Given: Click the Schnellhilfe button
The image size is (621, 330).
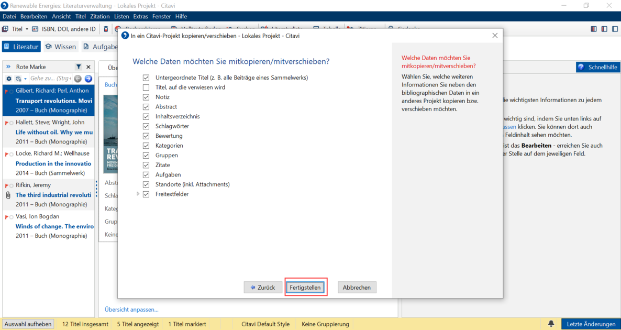Looking at the screenshot, I should (597, 67).
